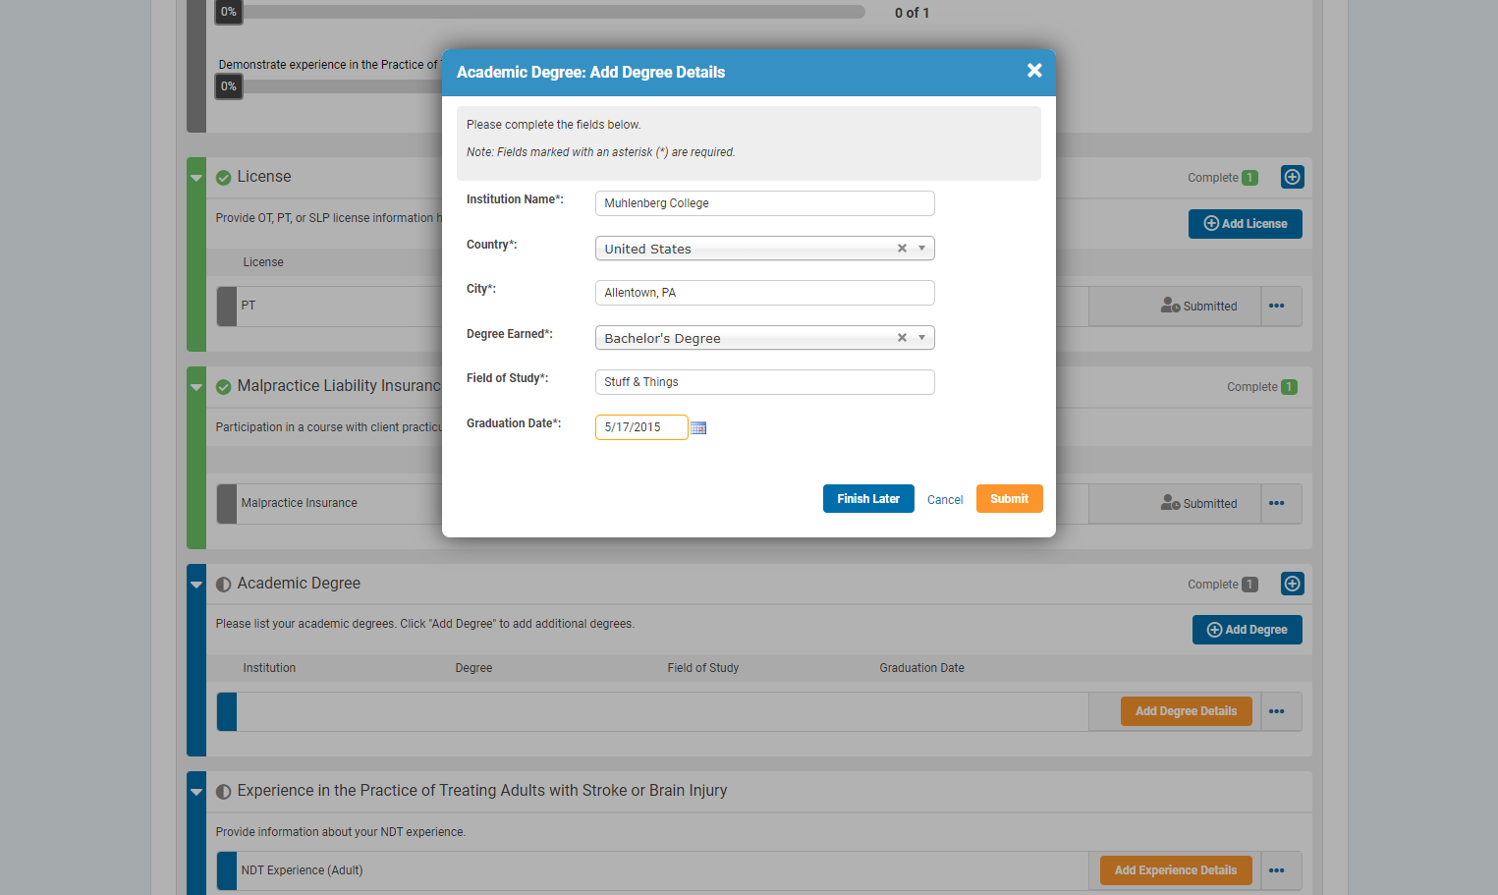This screenshot has width=1498, height=895.
Task: Click the Institution Name input field
Action: coord(765,203)
